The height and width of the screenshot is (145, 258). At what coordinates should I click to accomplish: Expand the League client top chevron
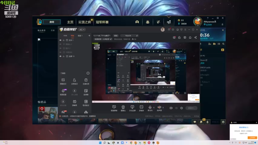[169, 17]
